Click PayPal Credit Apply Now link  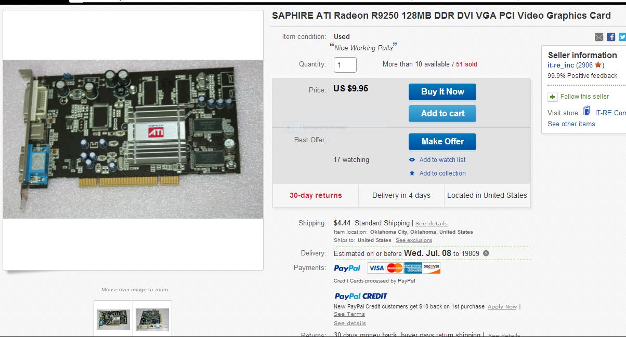click(502, 307)
